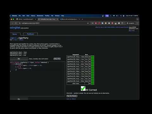Image resolution: width=152 pixels, height=114 pixels.
Task: Click the cigarParty(70, true) result row
Action: pos(80,62)
